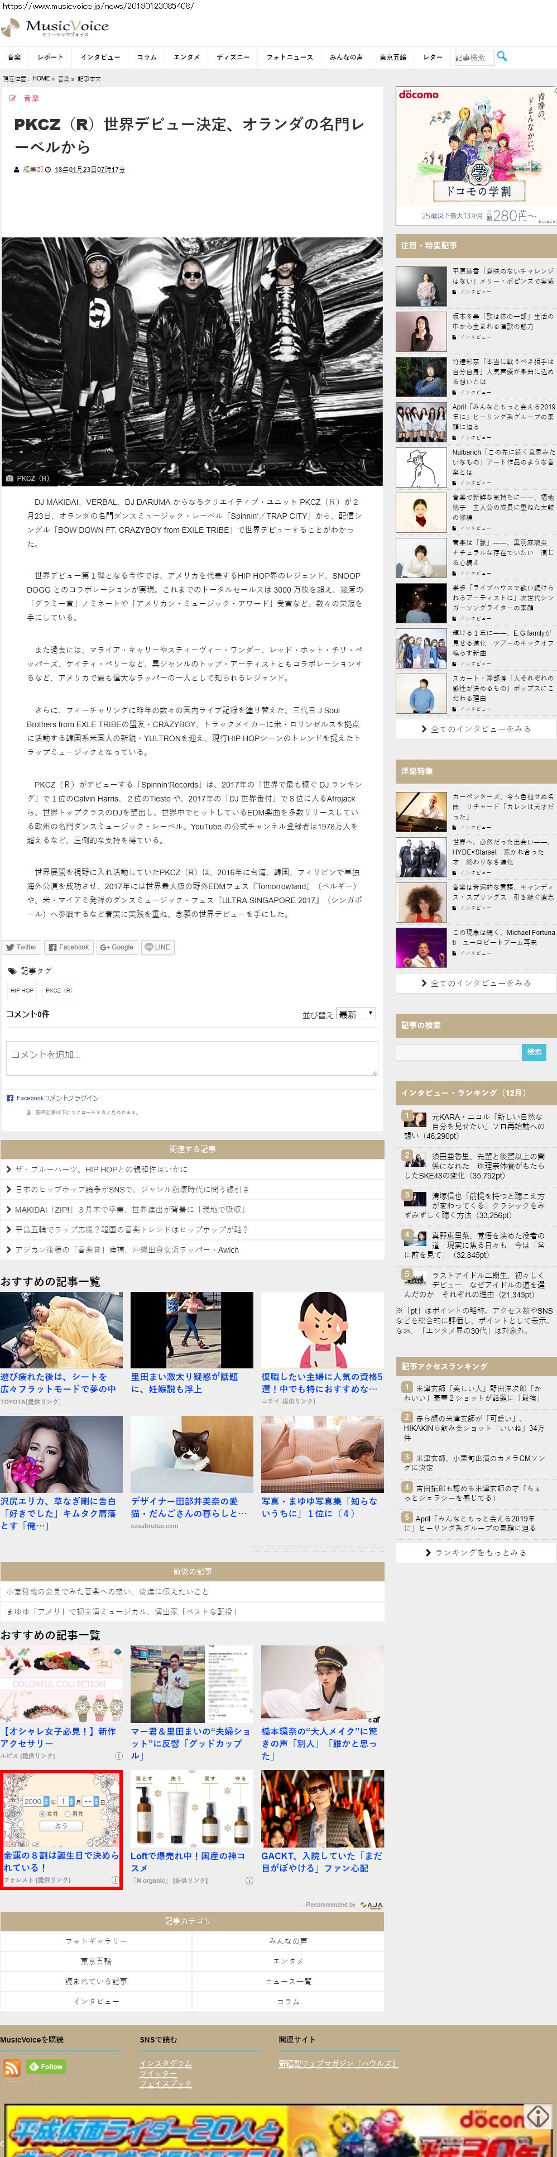Open the ディズニー navigation menu item
This screenshot has width=557, height=2157.
(233, 57)
